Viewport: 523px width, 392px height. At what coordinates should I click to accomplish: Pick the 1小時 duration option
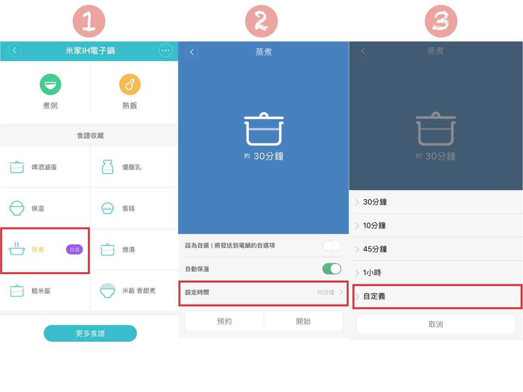tap(436, 273)
